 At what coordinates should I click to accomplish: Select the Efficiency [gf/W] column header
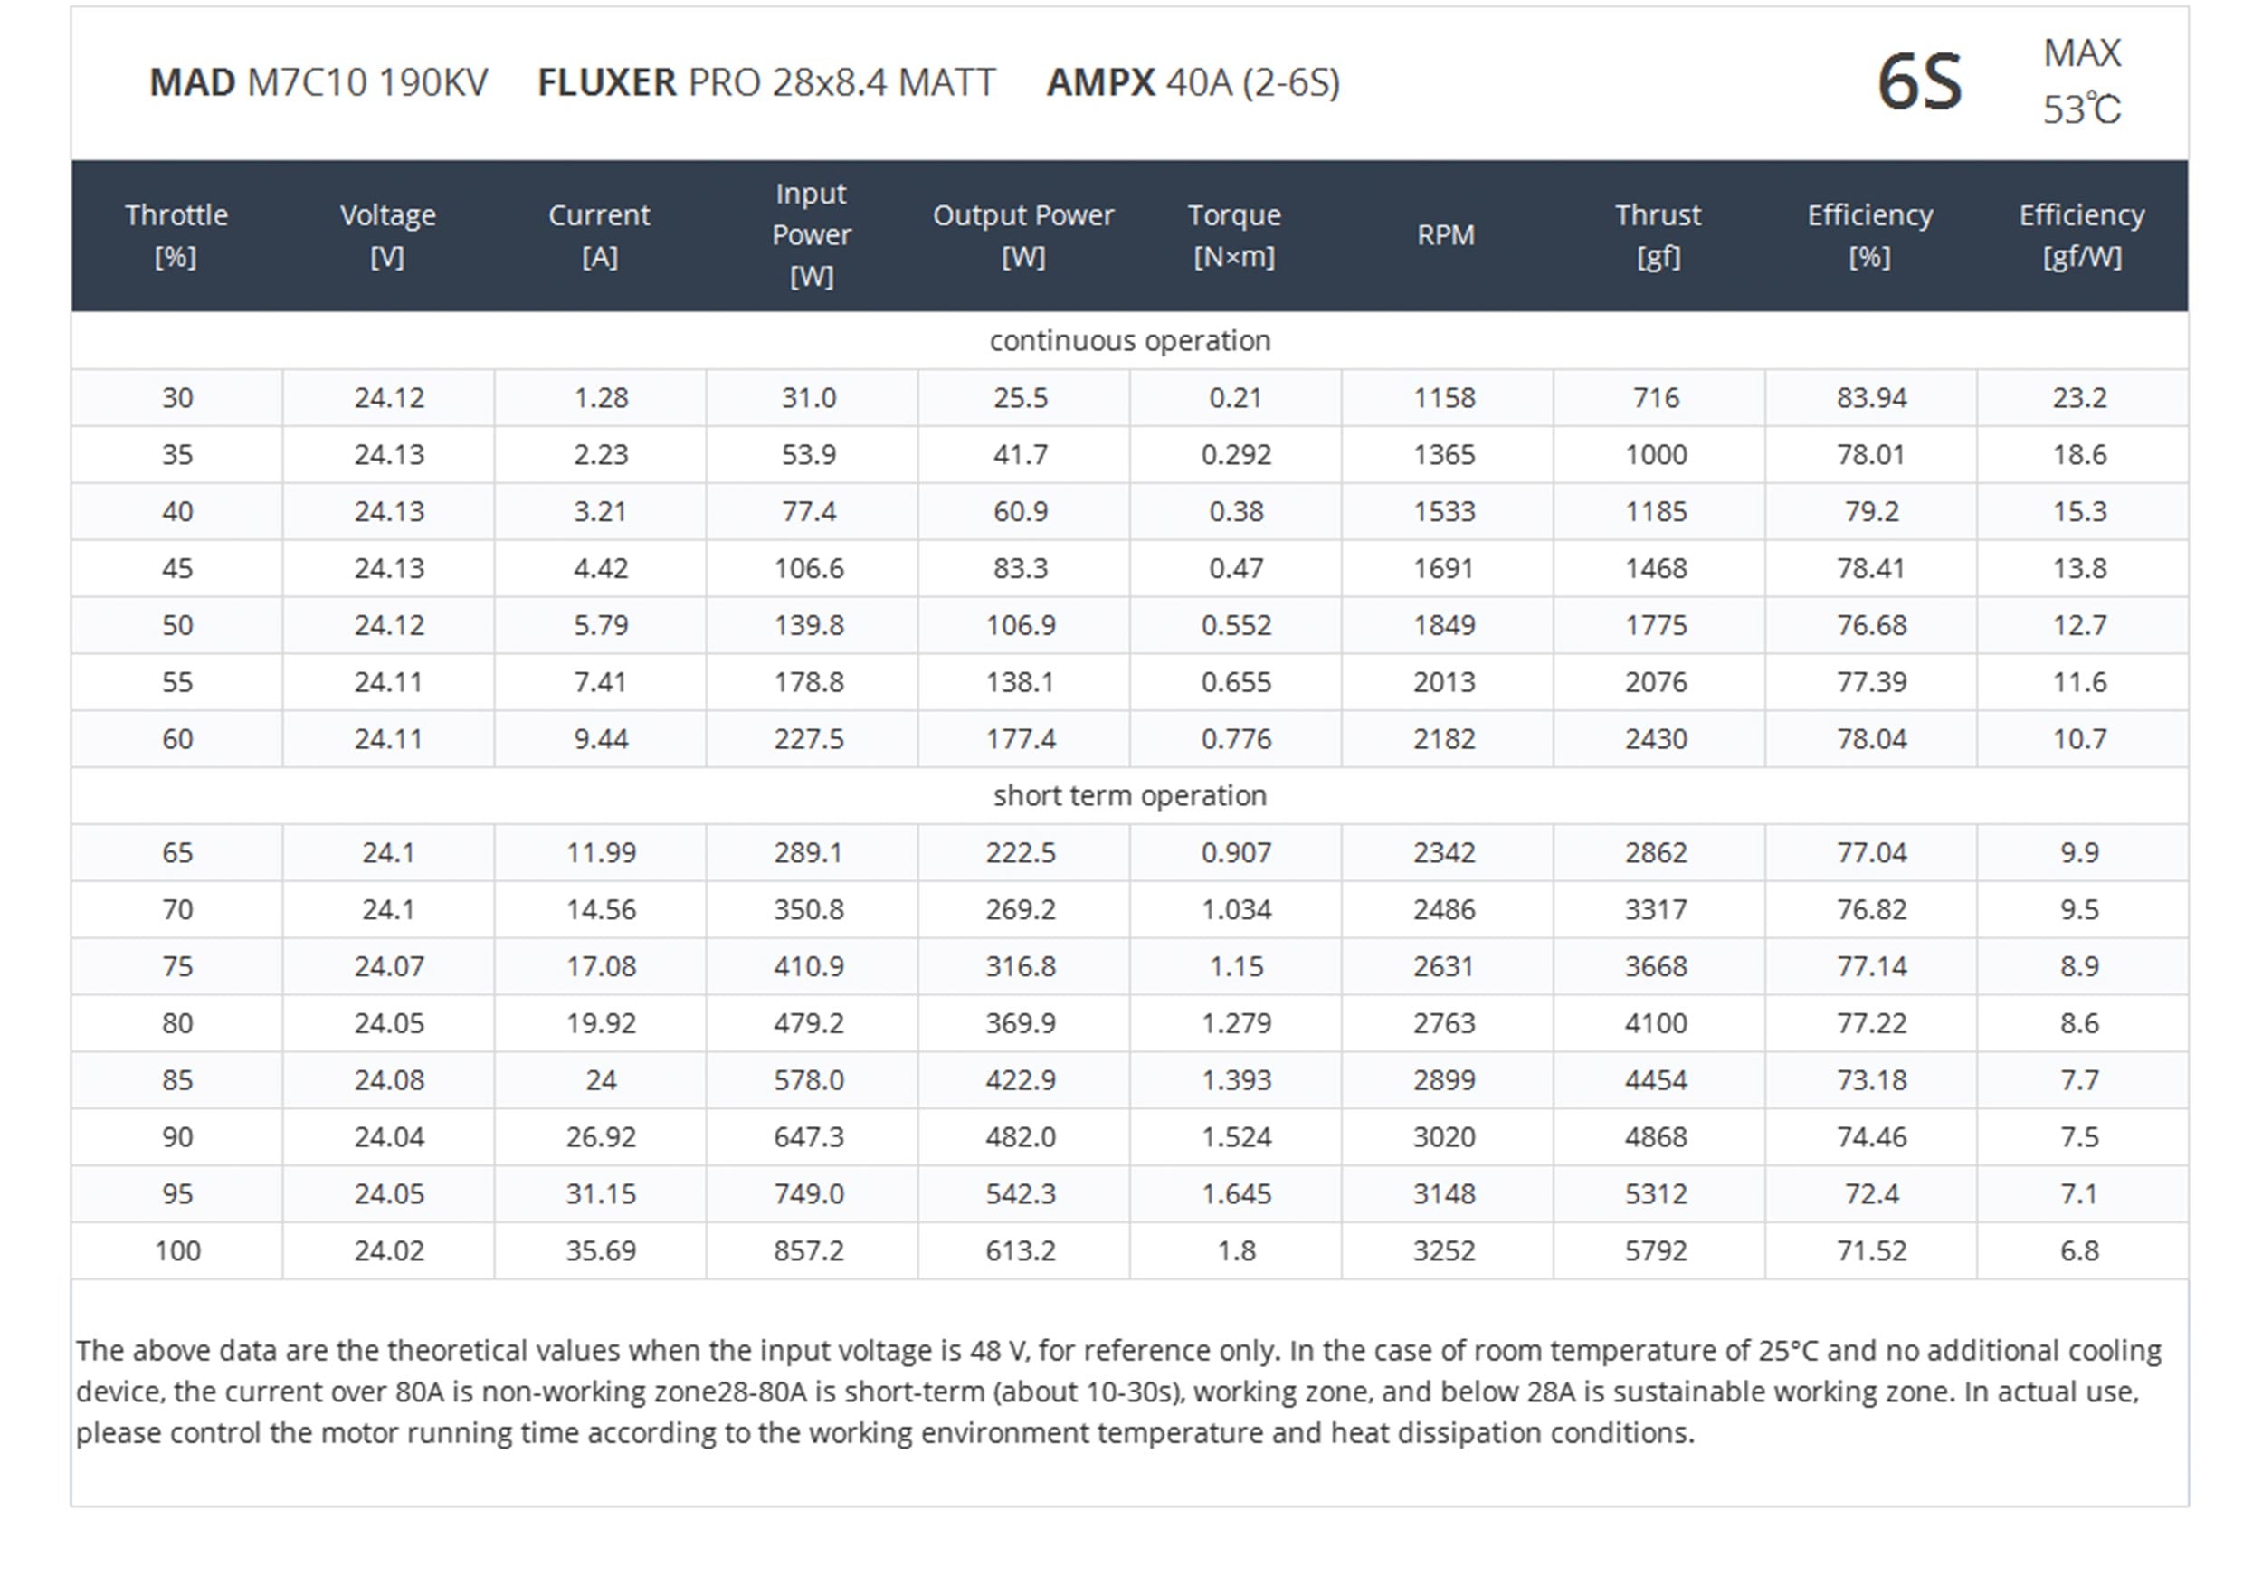click(x=2082, y=235)
